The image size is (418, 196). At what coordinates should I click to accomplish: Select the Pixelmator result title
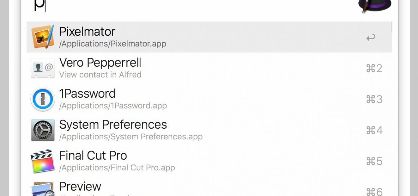click(x=87, y=31)
